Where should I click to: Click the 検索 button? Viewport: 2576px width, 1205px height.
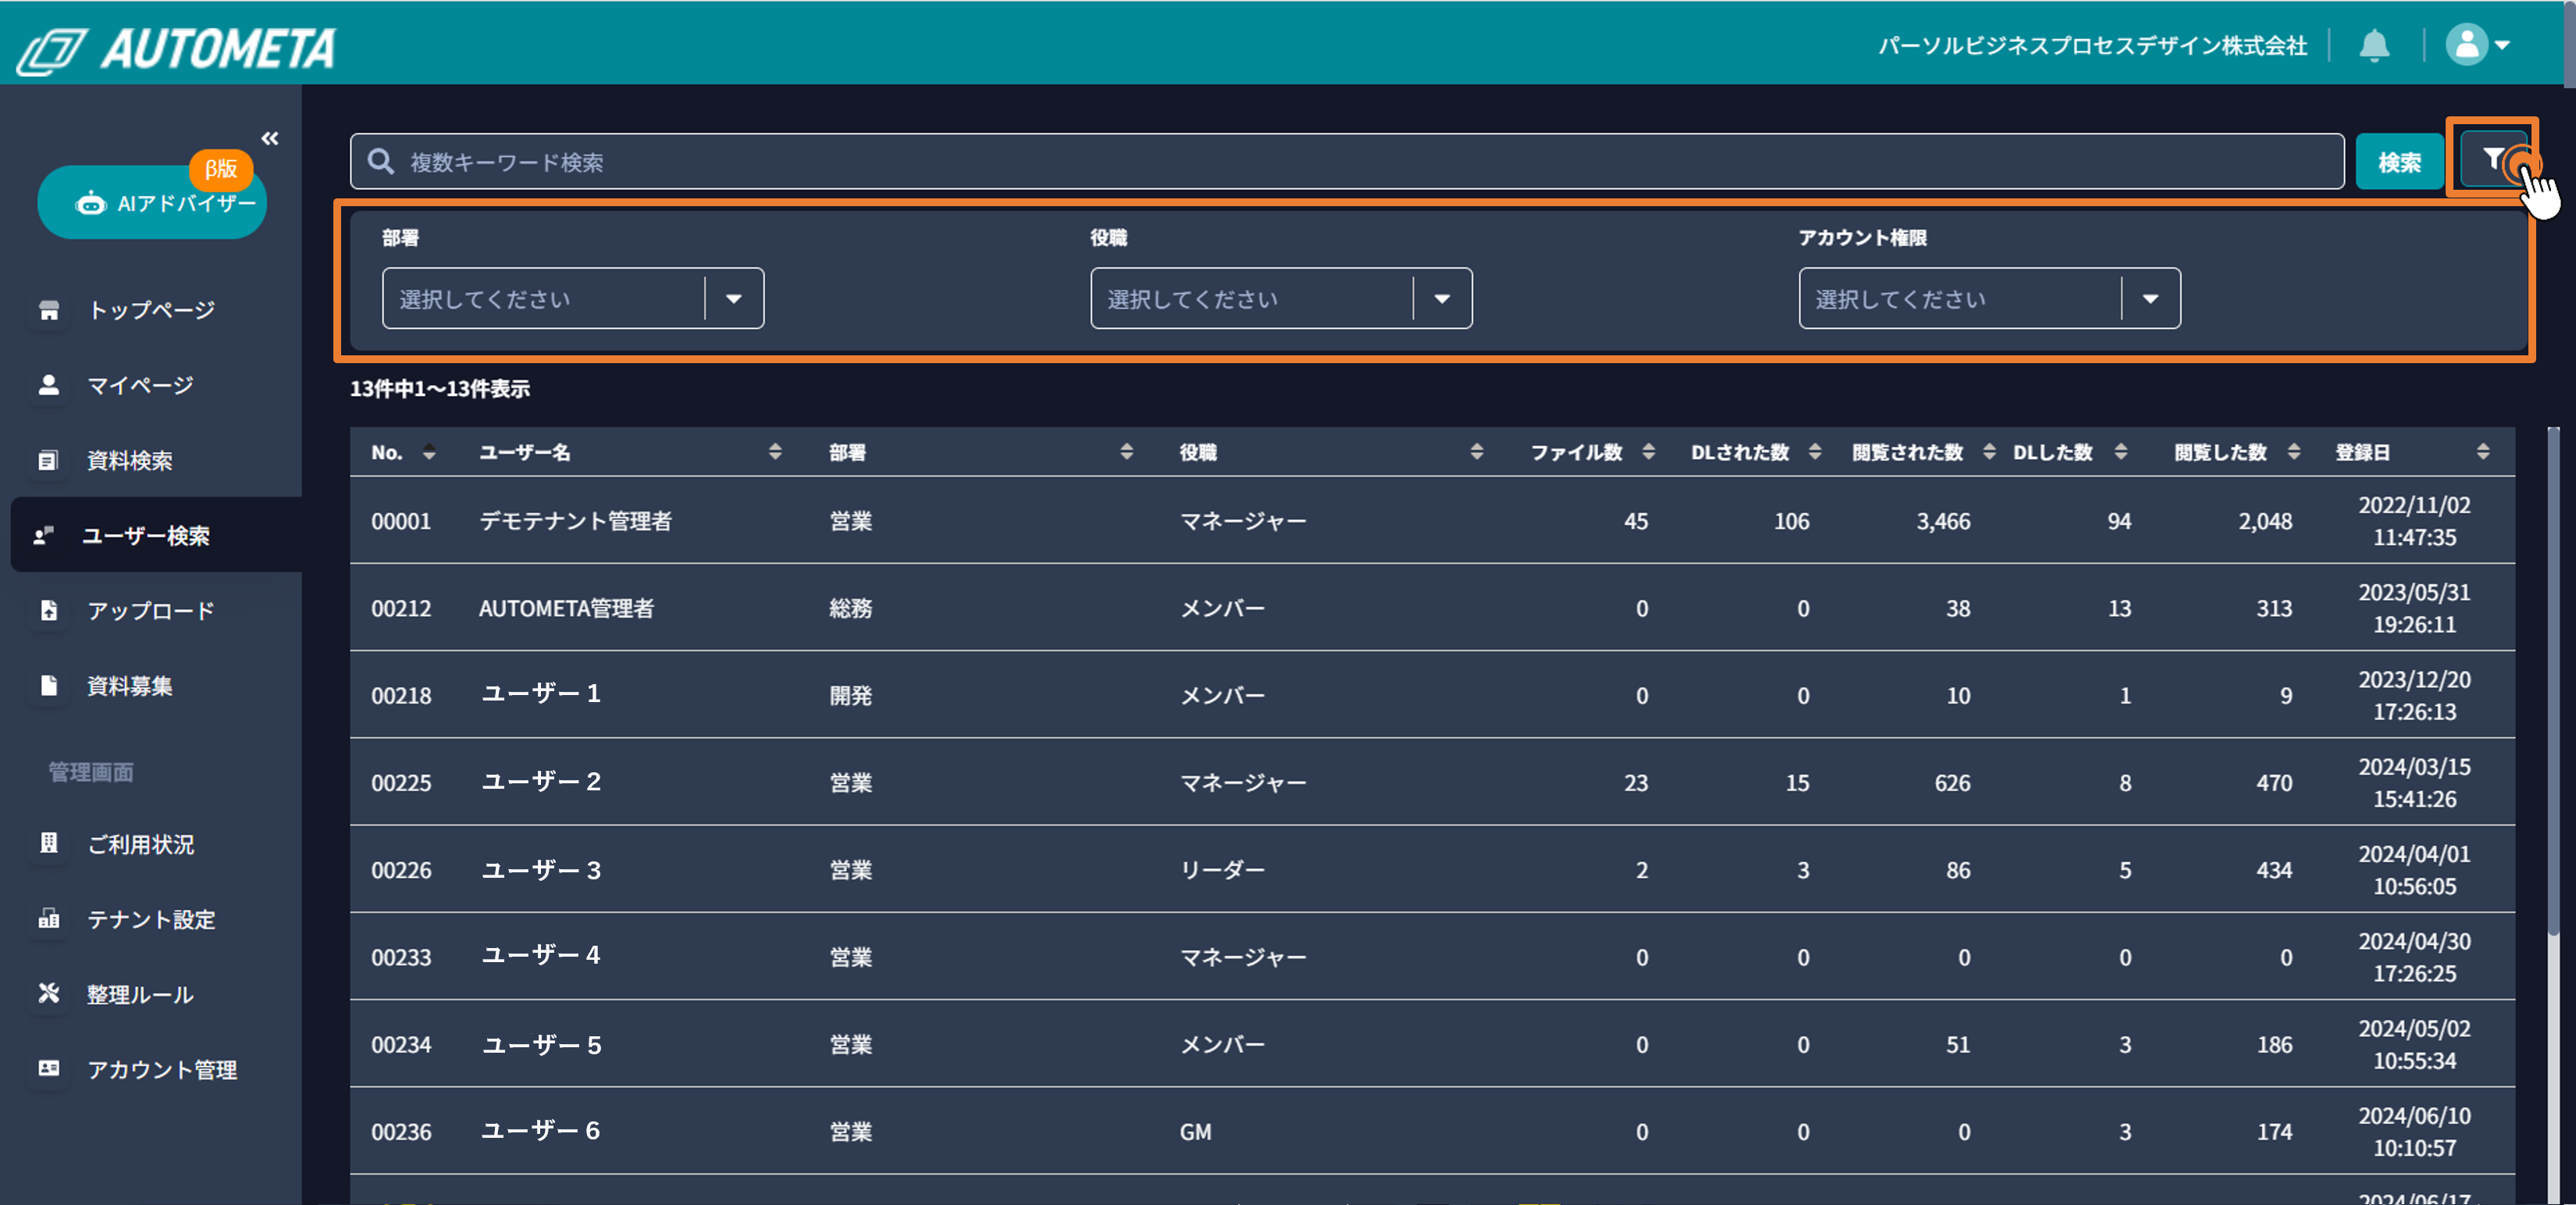click(2399, 161)
